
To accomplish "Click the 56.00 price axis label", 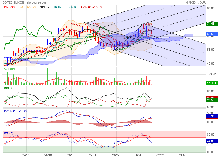I will 211,50.
